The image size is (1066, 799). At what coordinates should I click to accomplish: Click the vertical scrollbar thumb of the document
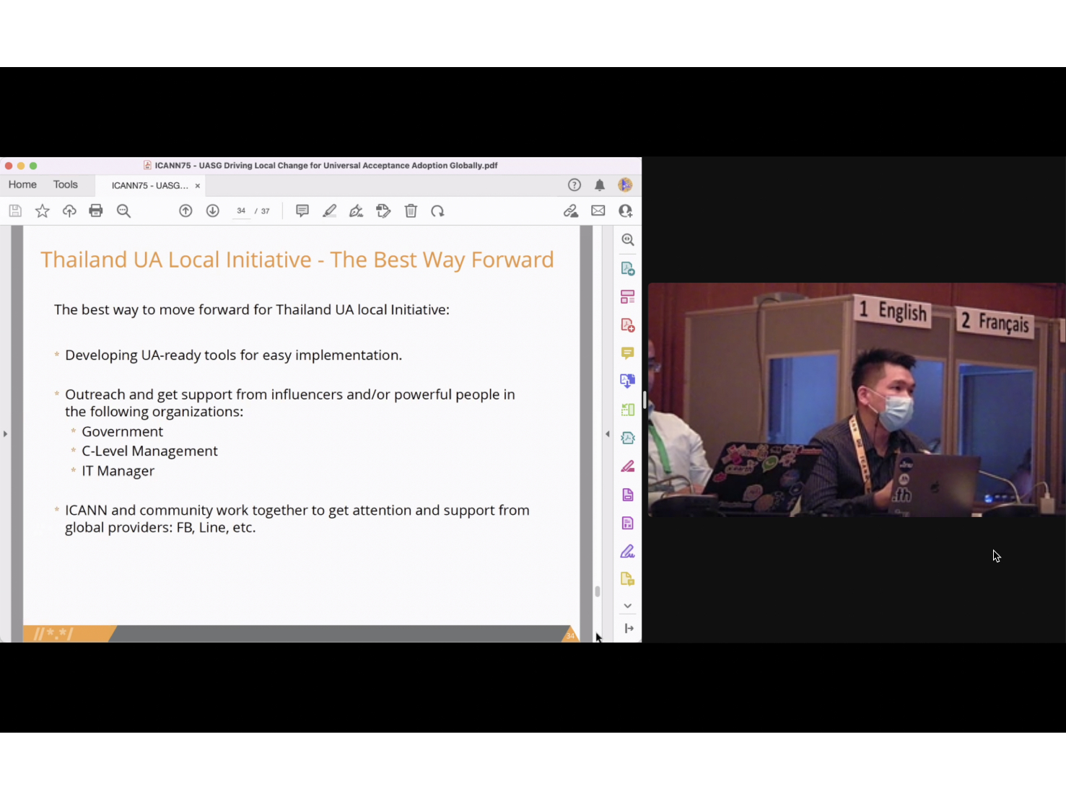(x=598, y=591)
